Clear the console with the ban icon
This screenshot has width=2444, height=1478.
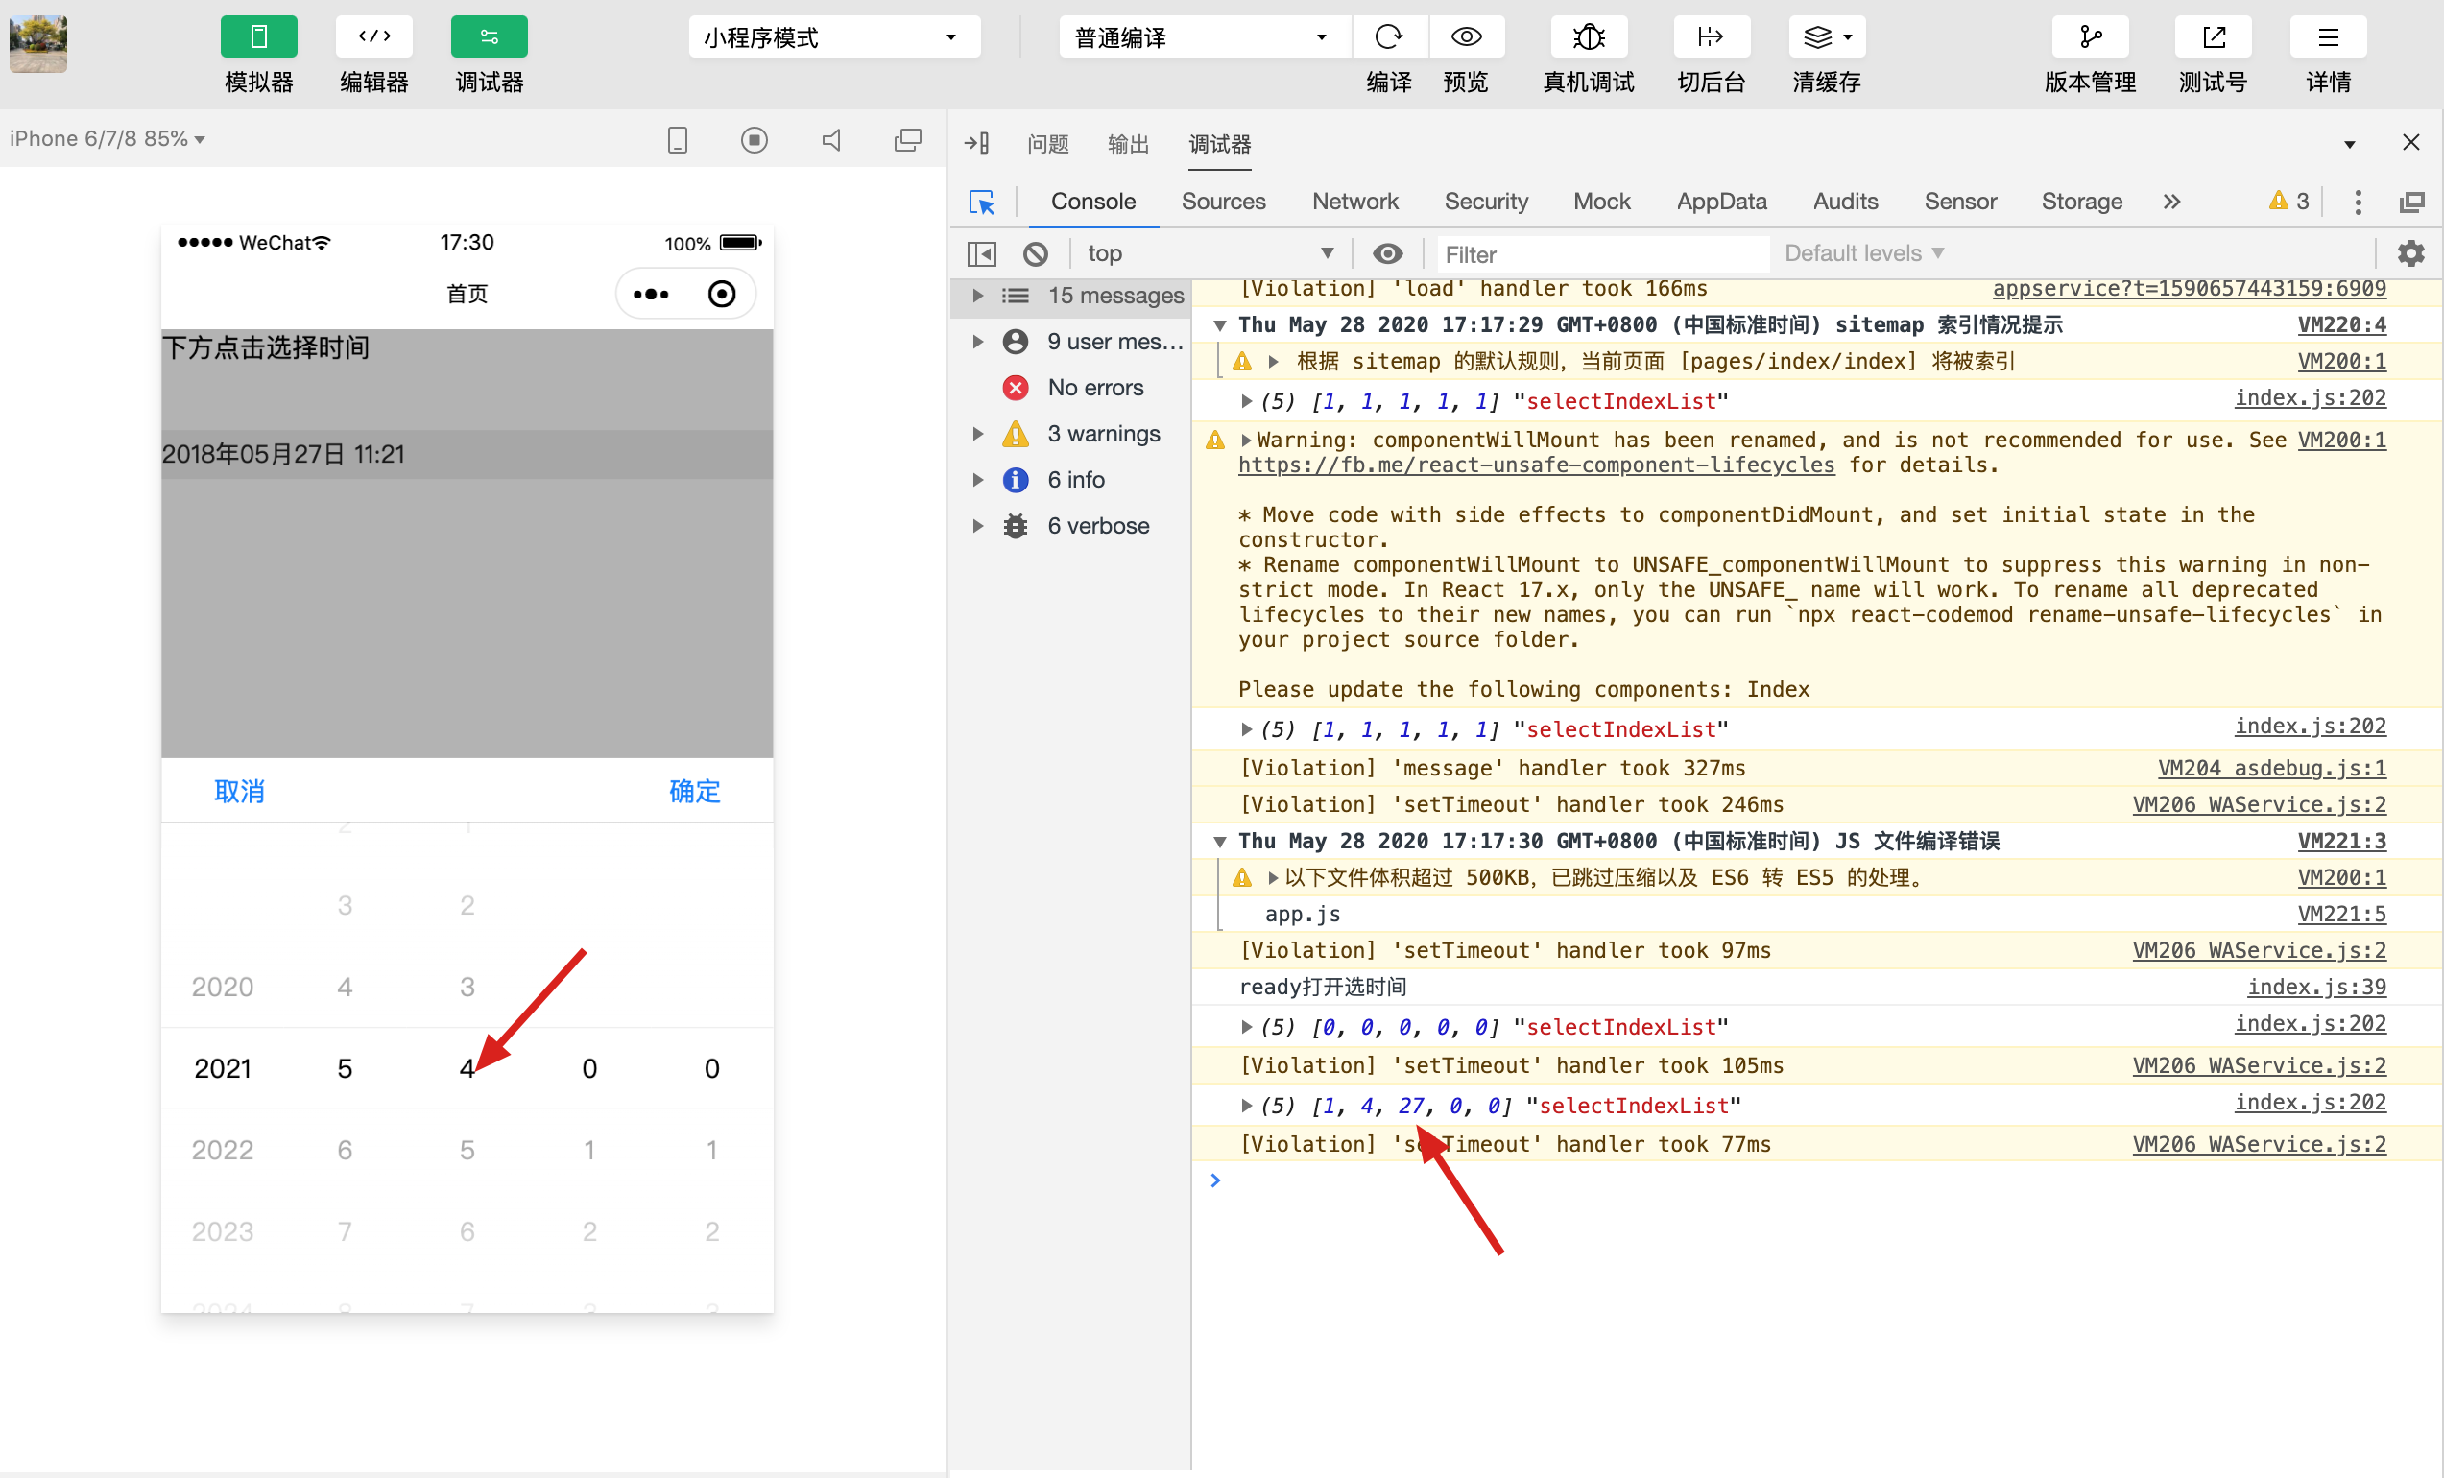(1036, 253)
